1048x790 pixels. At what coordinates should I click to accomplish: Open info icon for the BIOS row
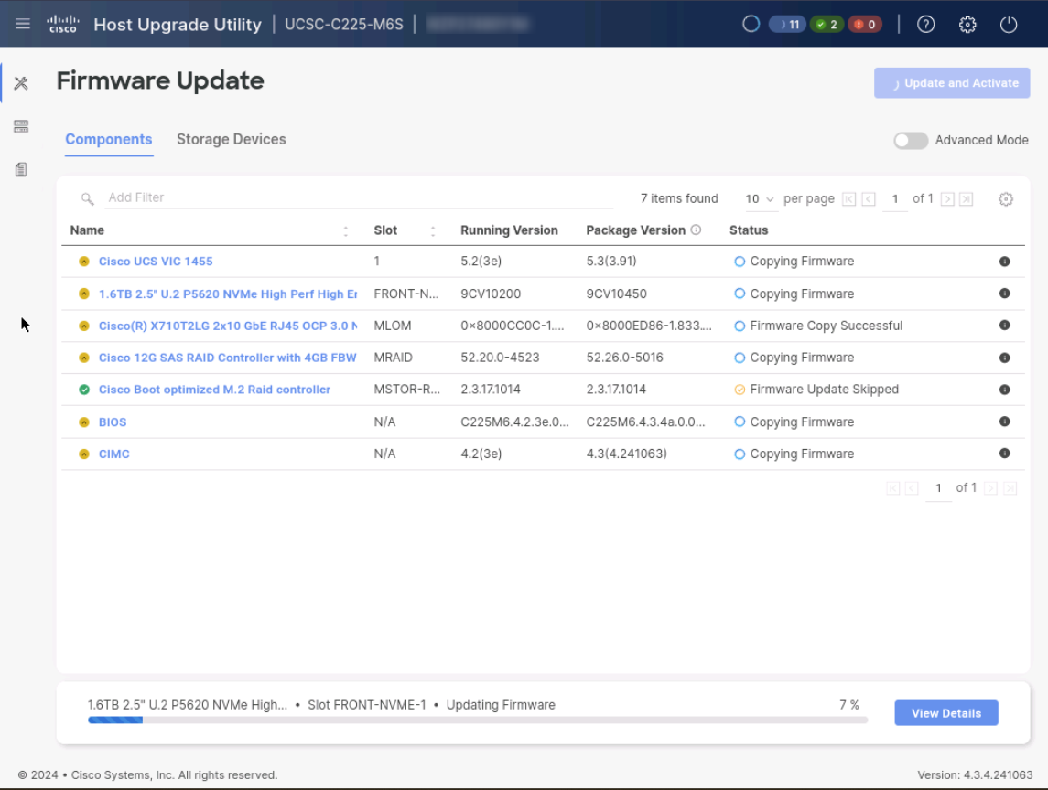(1005, 422)
